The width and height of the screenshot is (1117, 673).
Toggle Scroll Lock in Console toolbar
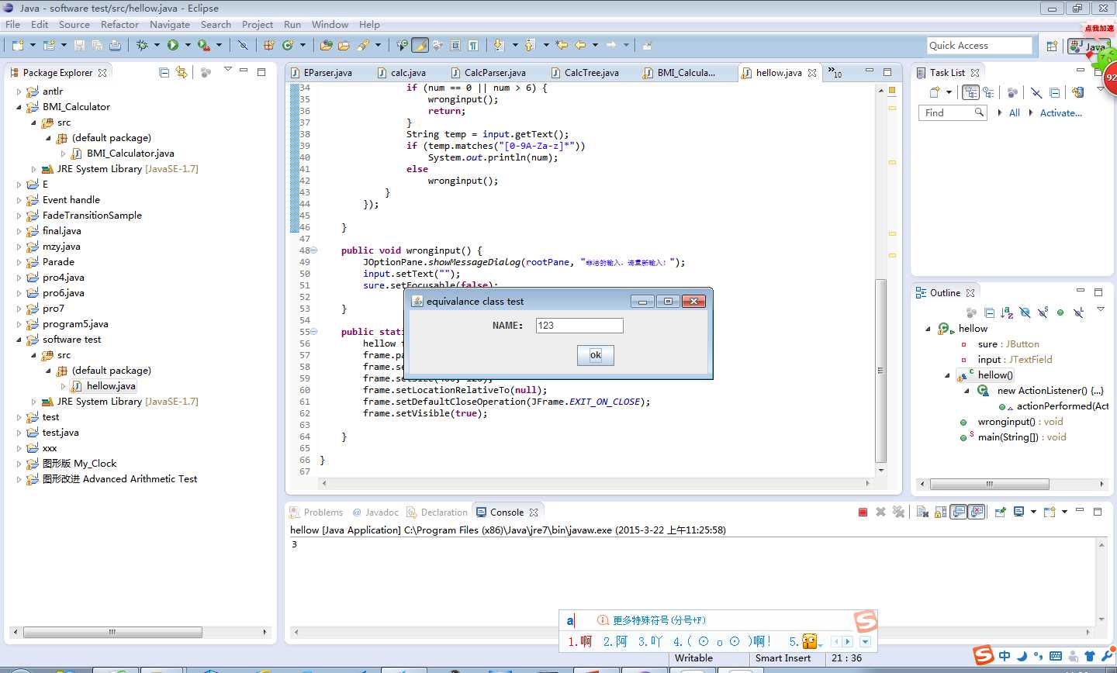pyautogui.click(x=940, y=512)
